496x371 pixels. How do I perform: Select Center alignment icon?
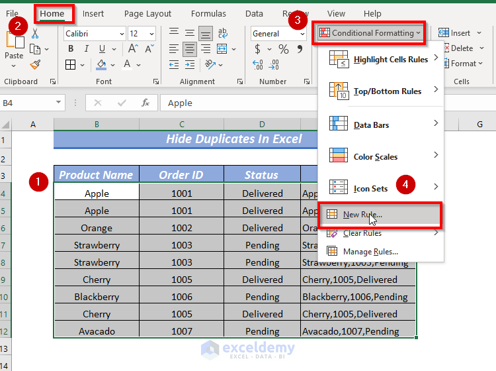pos(190,49)
